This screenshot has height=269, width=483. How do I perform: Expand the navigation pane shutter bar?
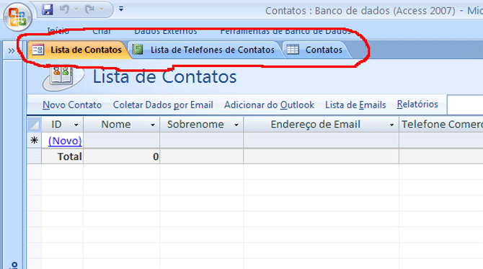12,50
